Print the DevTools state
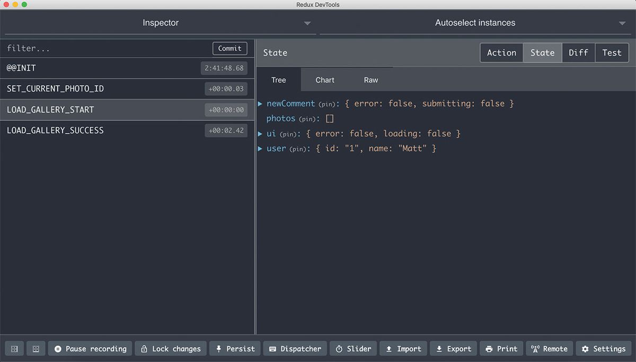The width and height of the screenshot is (636, 362). pos(501,348)
